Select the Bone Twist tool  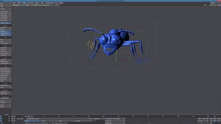(x=6, y=52)
